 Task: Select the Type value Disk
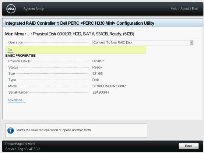pyautogui.click(x=95, y=80)
